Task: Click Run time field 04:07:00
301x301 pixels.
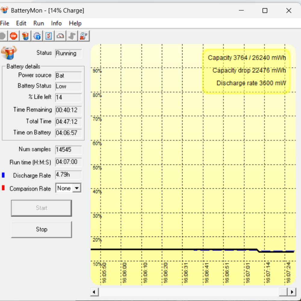Action: point(68,162)
